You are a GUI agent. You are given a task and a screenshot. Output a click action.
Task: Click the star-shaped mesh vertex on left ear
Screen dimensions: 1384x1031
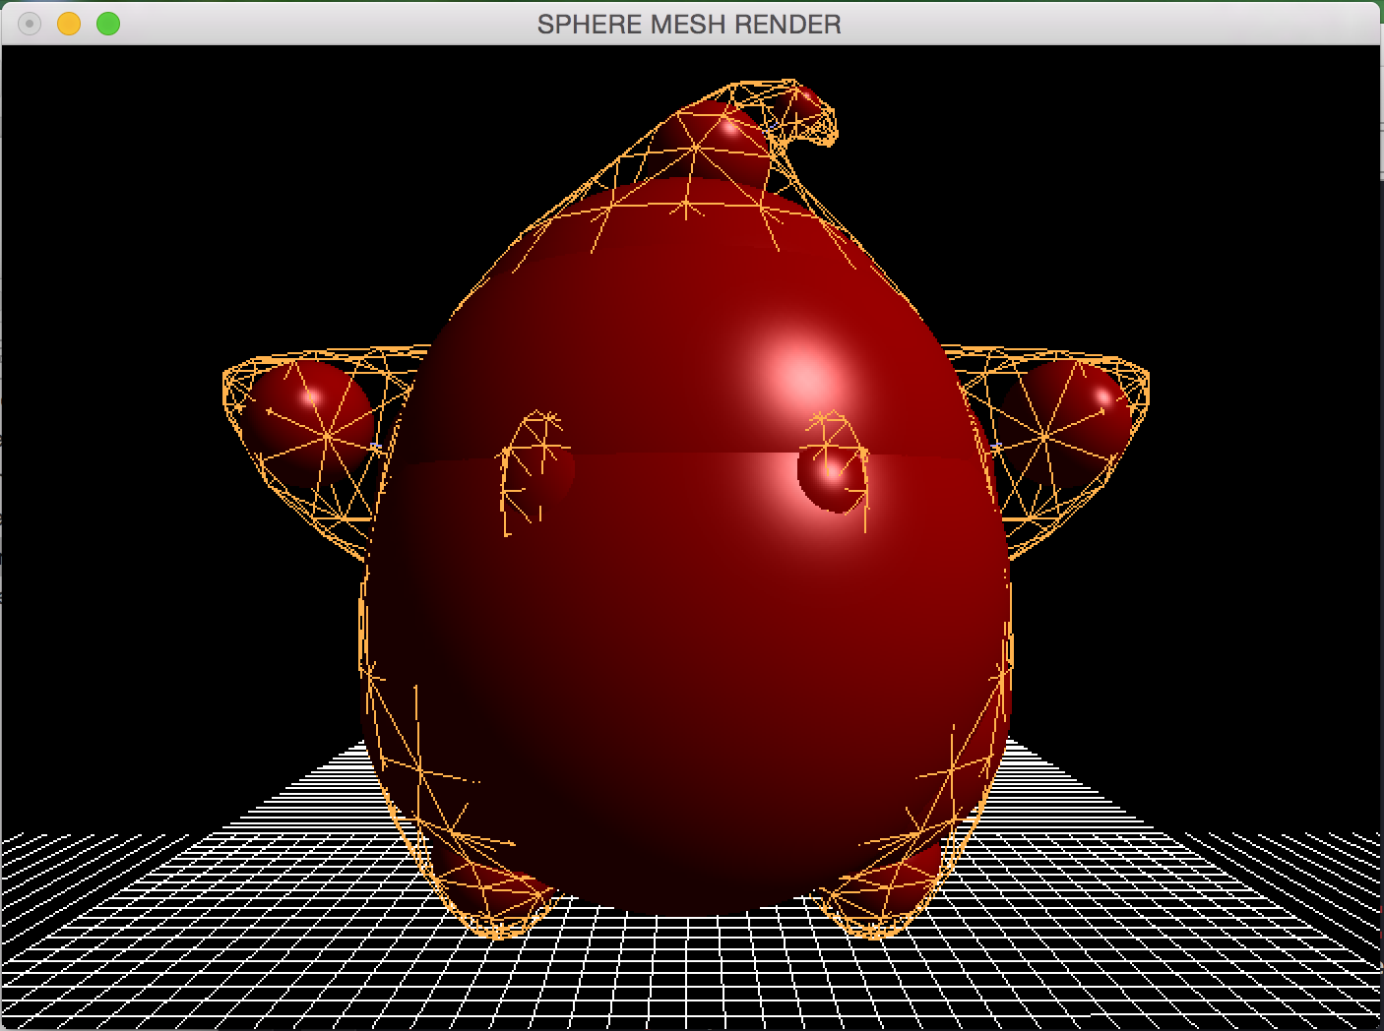(x=328, y=434)
